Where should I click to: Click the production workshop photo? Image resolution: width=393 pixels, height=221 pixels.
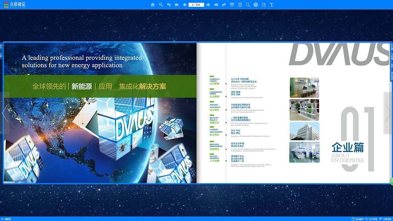tap(304, 152)
